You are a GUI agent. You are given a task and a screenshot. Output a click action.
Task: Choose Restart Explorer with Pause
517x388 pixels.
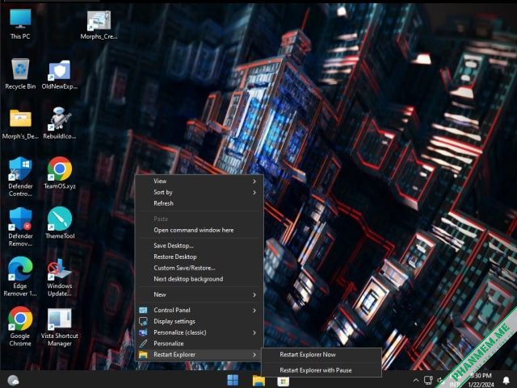322,370
